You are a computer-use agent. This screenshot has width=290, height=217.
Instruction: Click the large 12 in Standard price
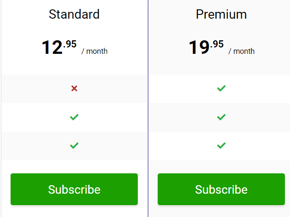[x=52, y=47]
